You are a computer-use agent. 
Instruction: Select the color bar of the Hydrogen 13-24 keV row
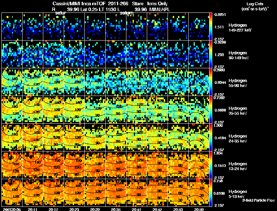211,165
